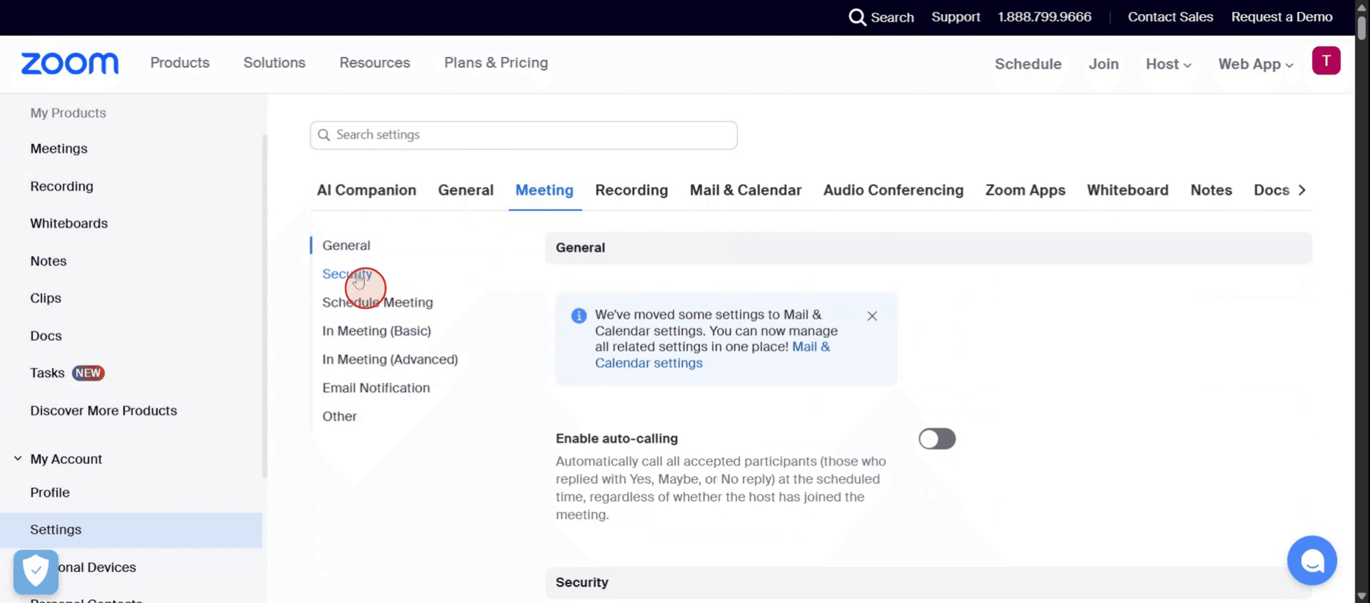Enable auto-calling

coord(937,439)
